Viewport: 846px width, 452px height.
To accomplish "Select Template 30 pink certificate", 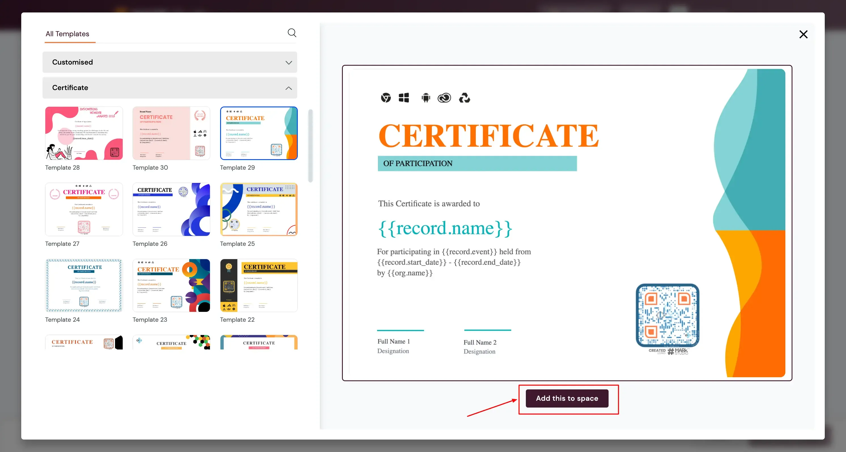I will tap(171, 133).
